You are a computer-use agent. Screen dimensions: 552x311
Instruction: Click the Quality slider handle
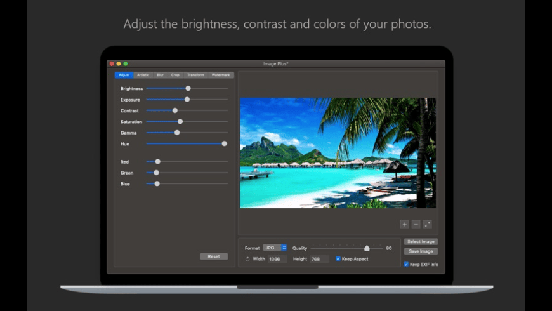click(x=367, y=248)
